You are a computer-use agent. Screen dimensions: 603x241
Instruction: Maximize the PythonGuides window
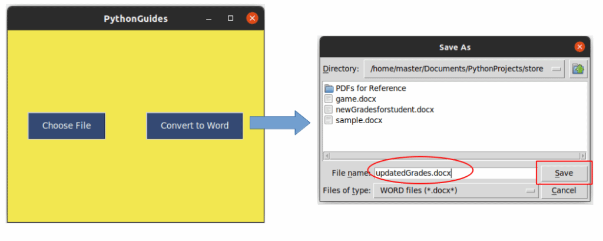click(230, 18)
